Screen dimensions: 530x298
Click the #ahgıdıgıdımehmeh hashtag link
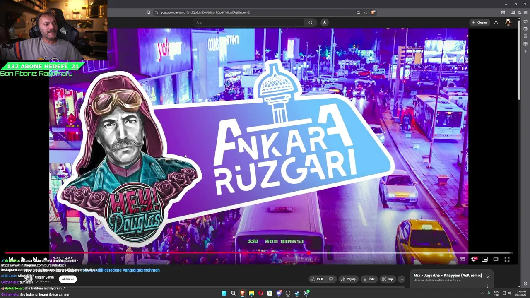pos(141,270)
